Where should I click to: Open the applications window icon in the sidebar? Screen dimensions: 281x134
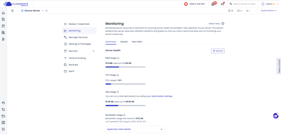tap(3, 26)
